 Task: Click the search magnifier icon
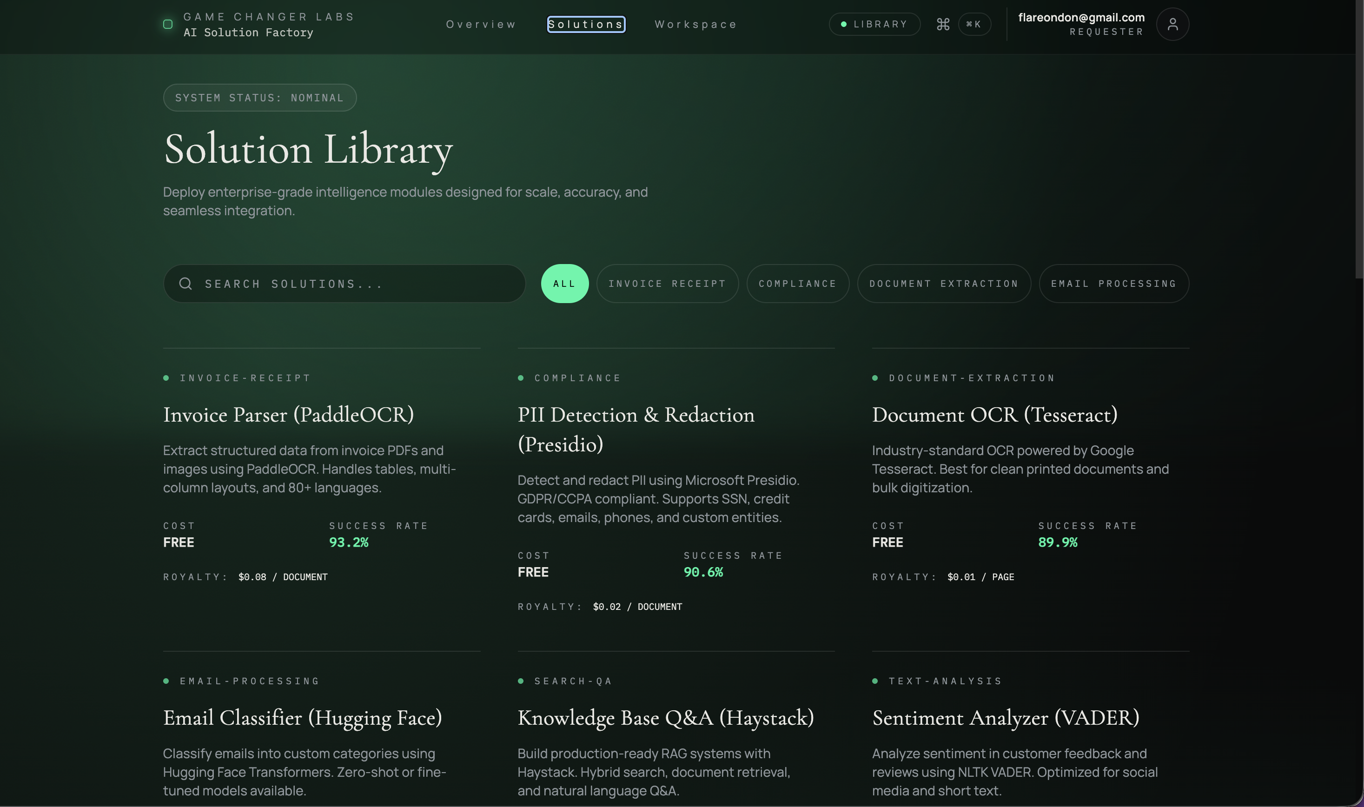pyautogui.click(x=185, y=284)
